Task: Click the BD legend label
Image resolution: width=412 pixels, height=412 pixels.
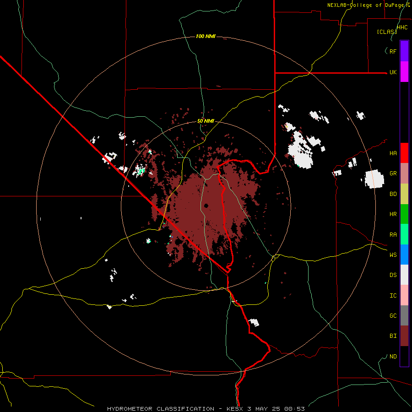Action: point(393,194)
